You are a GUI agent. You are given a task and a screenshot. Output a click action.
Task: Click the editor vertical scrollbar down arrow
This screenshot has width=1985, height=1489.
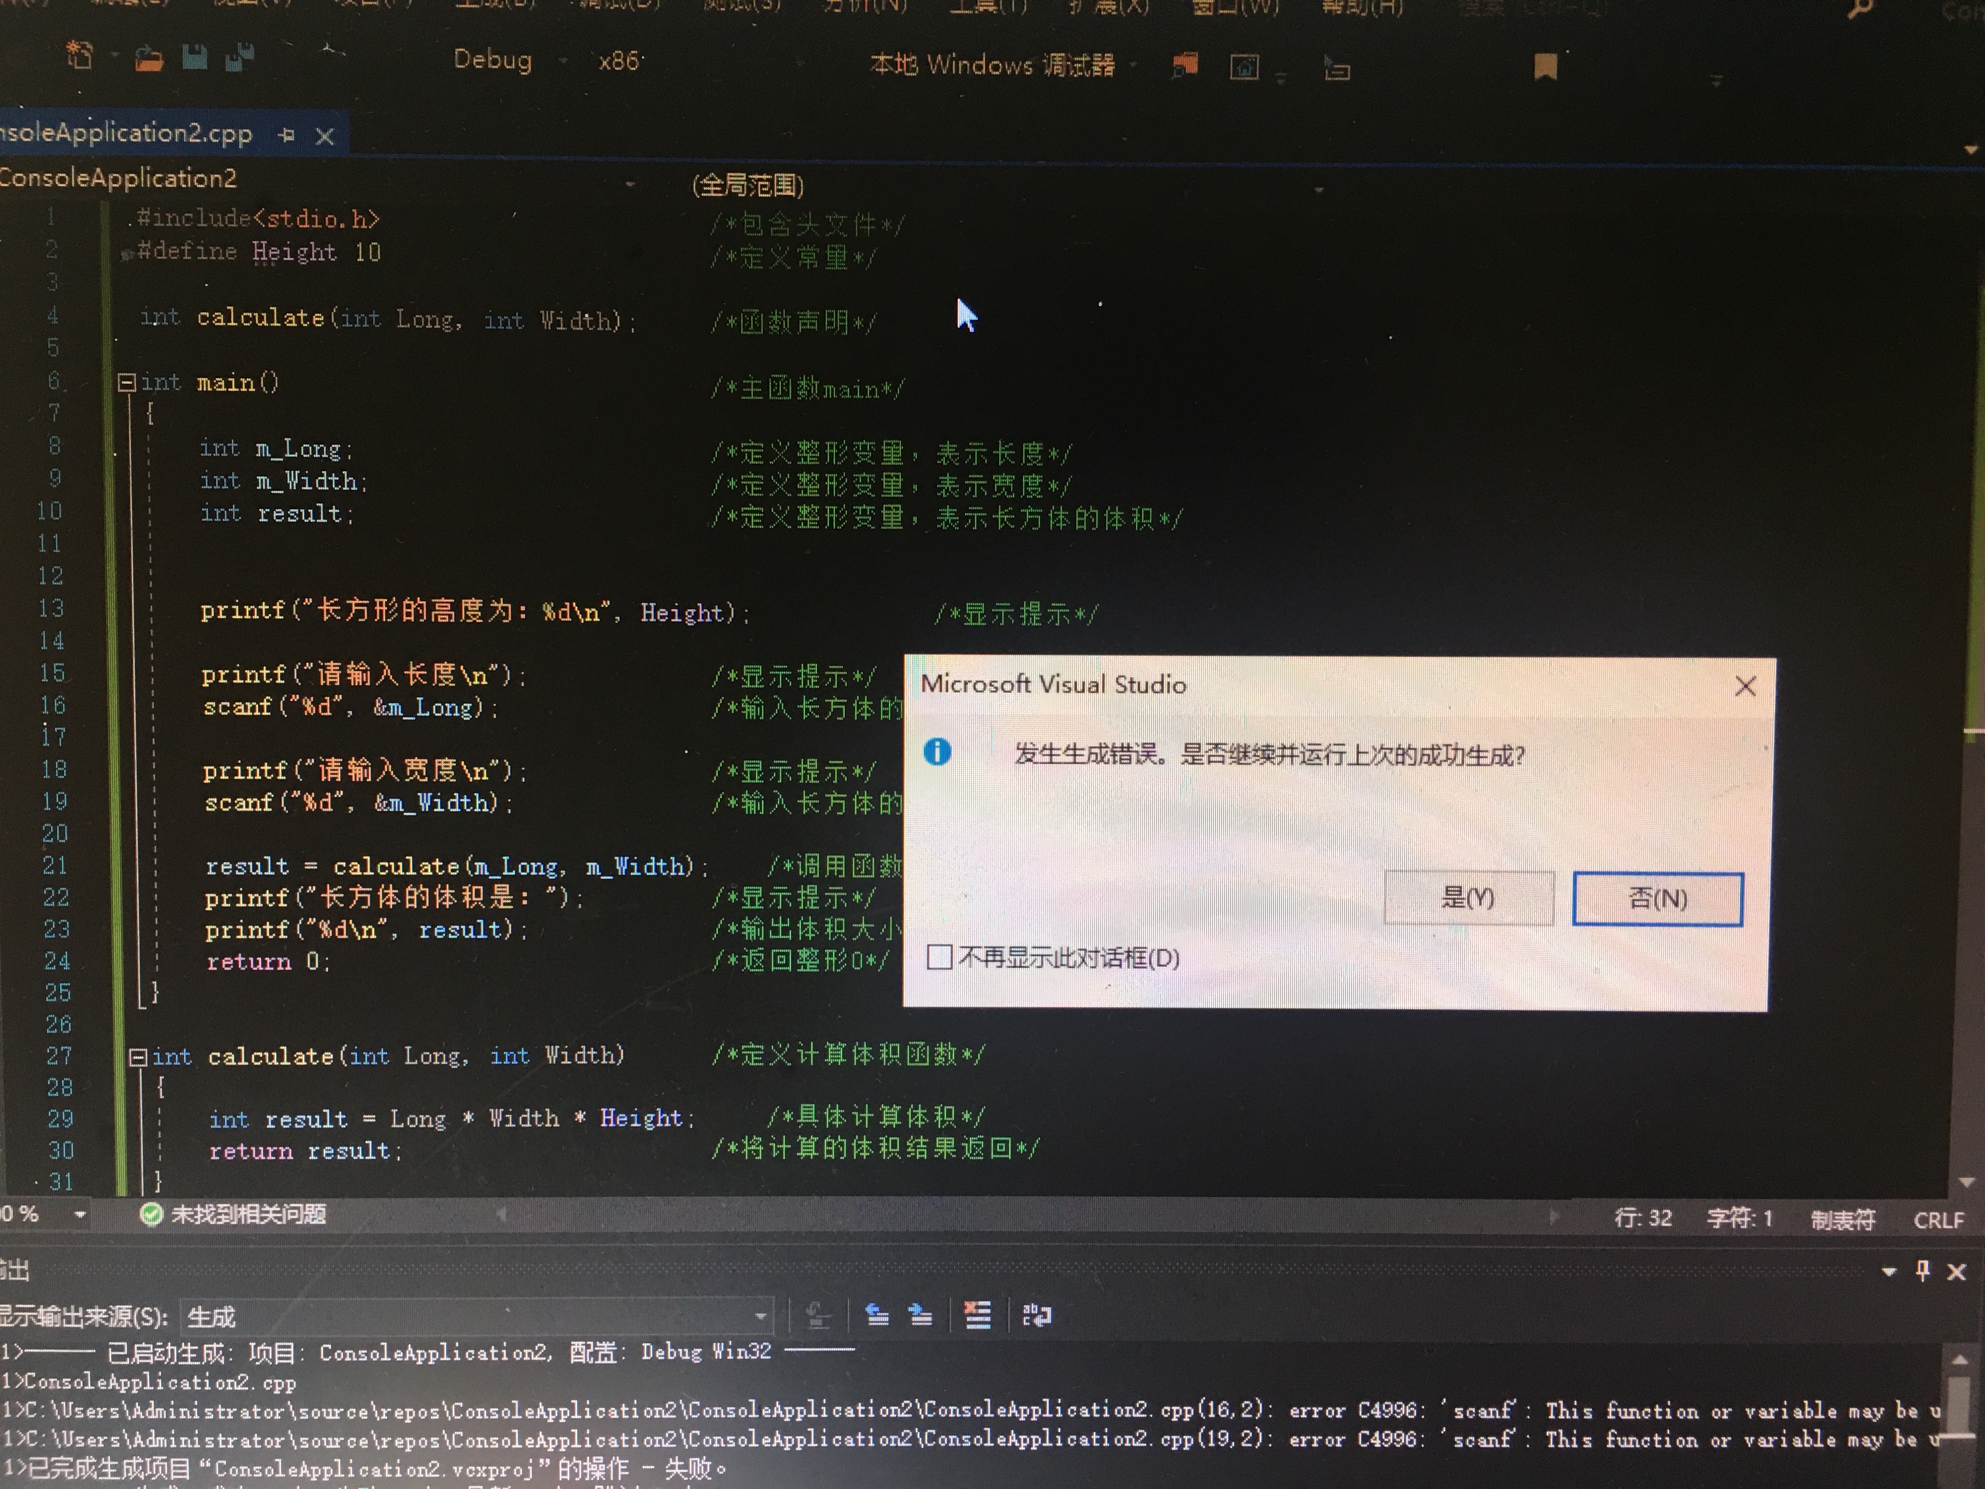1967,1182
